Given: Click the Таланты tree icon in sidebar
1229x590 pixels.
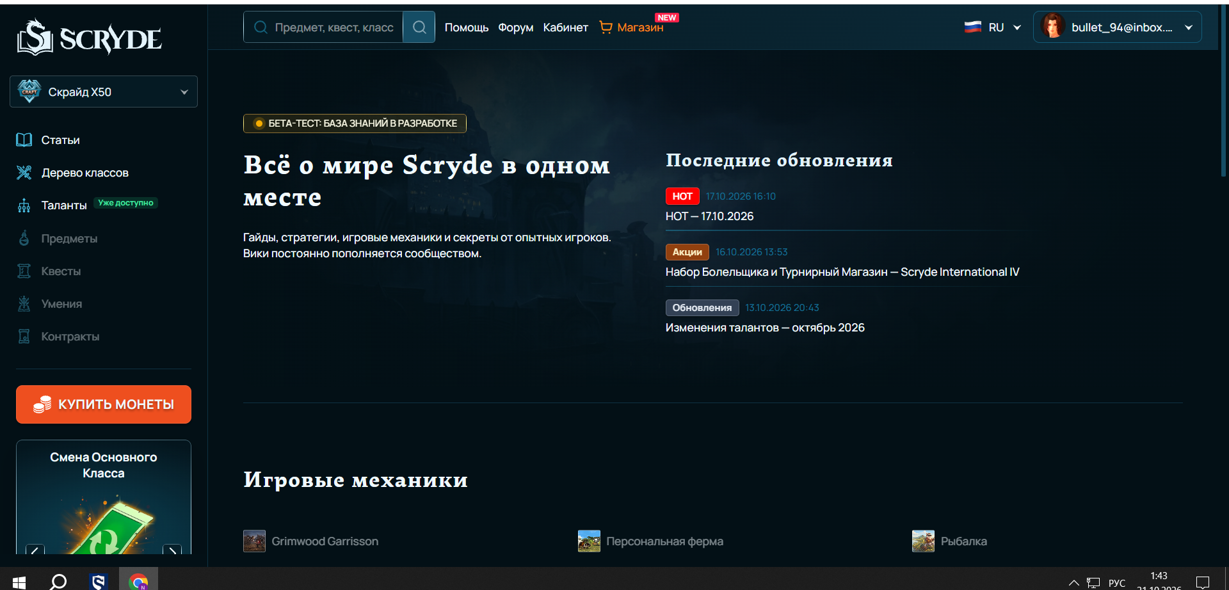Looking at the screenshot, I should tap(24, 205).
